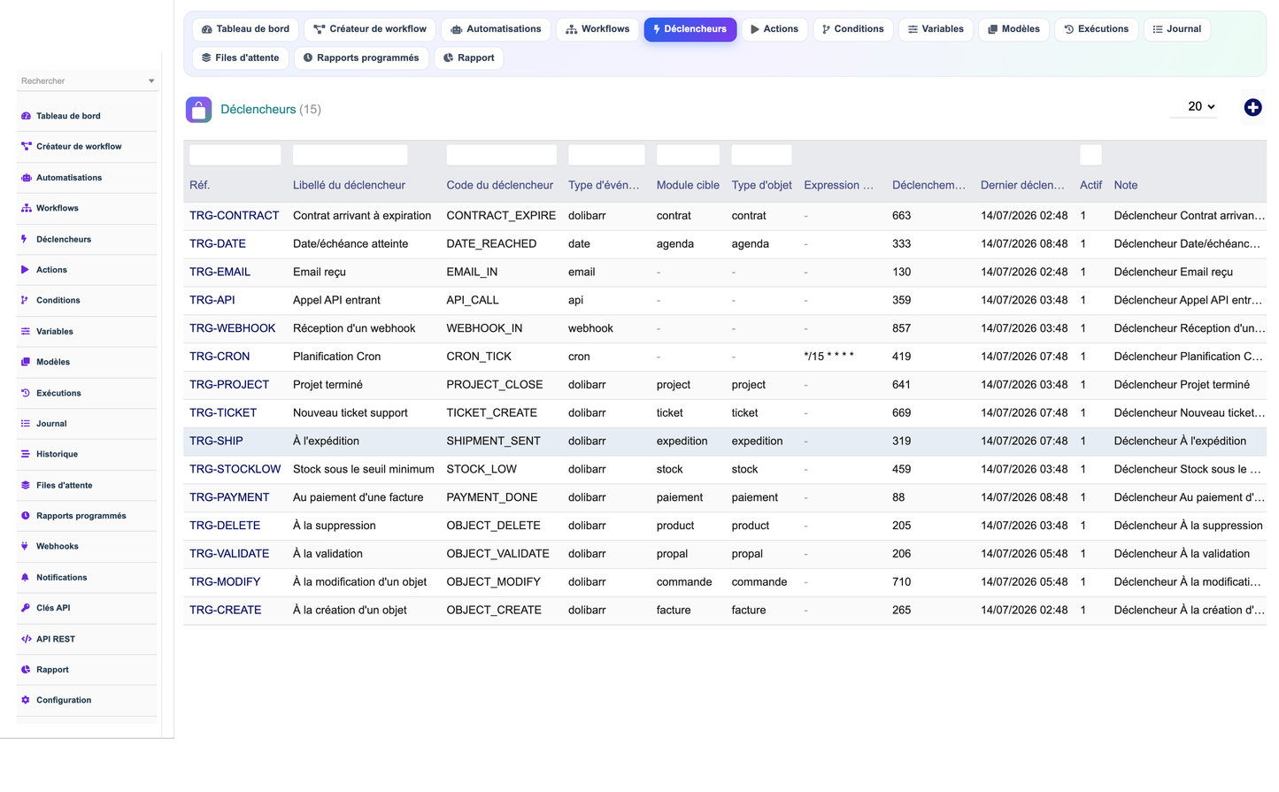
Task: Open the Automatisations top tab
Action: [496, 29]
